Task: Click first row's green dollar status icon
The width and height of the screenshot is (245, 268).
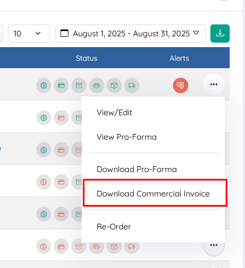Action: point(44,85)
